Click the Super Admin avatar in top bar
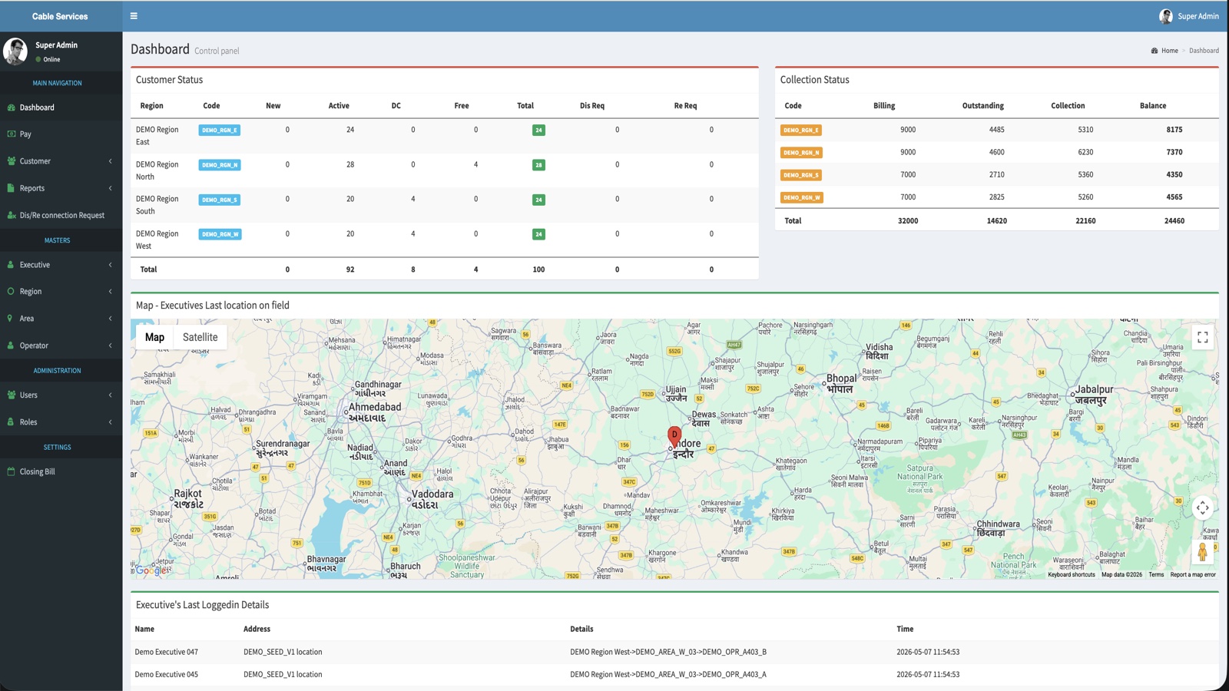 click(1165, 16)
